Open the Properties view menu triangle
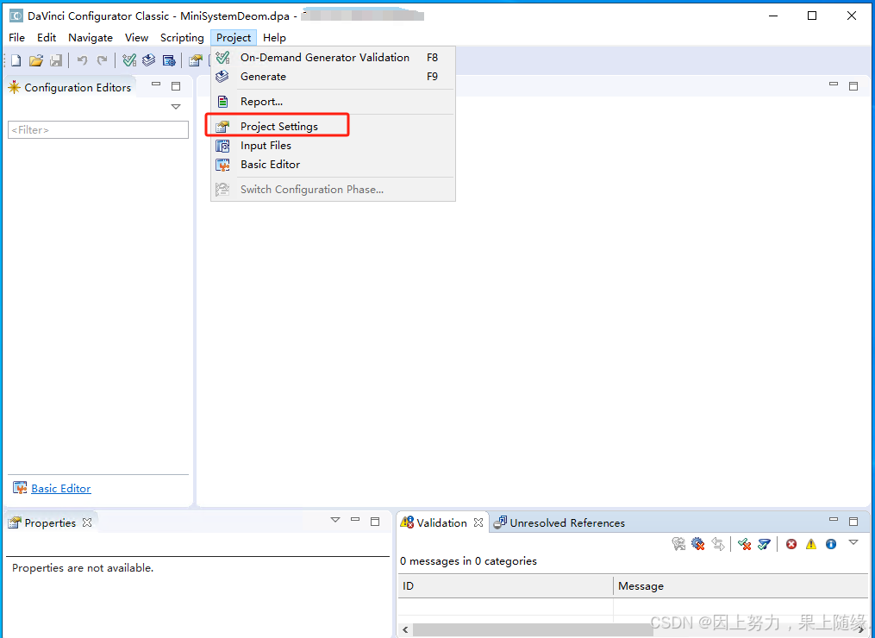The image size is (875, 638). tap(334, 520)
